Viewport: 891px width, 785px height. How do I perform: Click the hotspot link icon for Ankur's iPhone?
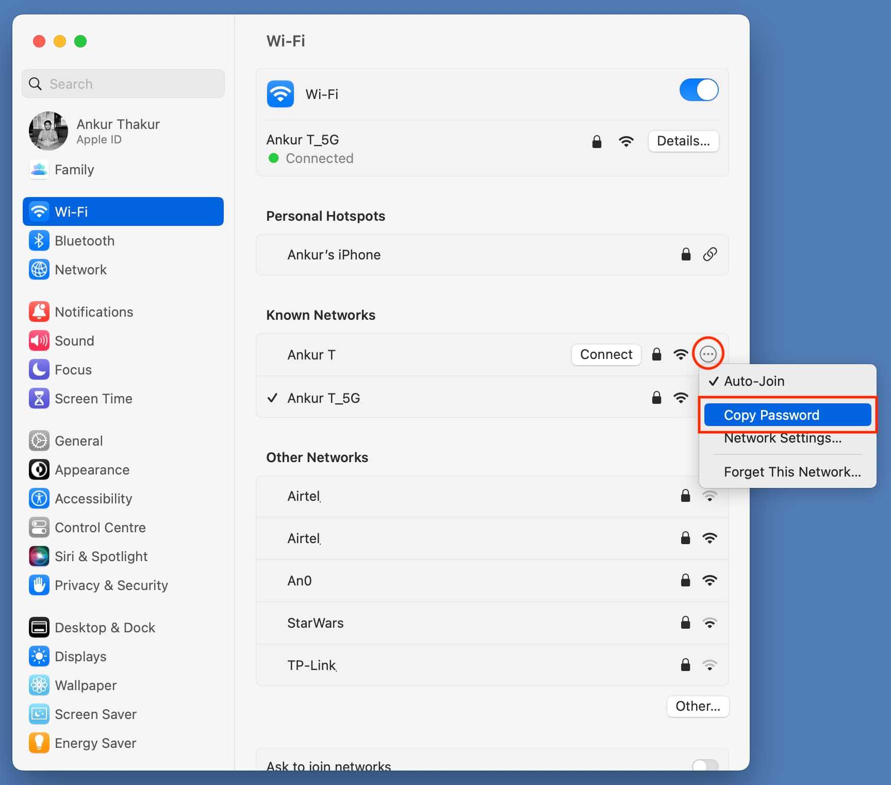click(x=709, y=254)
